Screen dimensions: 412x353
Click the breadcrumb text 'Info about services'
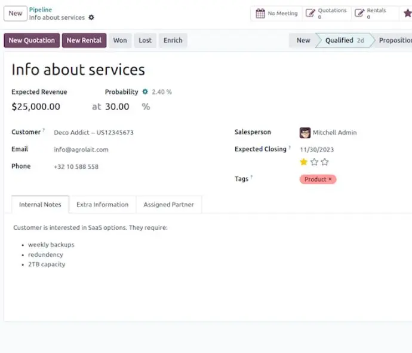pyautogui.click(x=57, y=17)
